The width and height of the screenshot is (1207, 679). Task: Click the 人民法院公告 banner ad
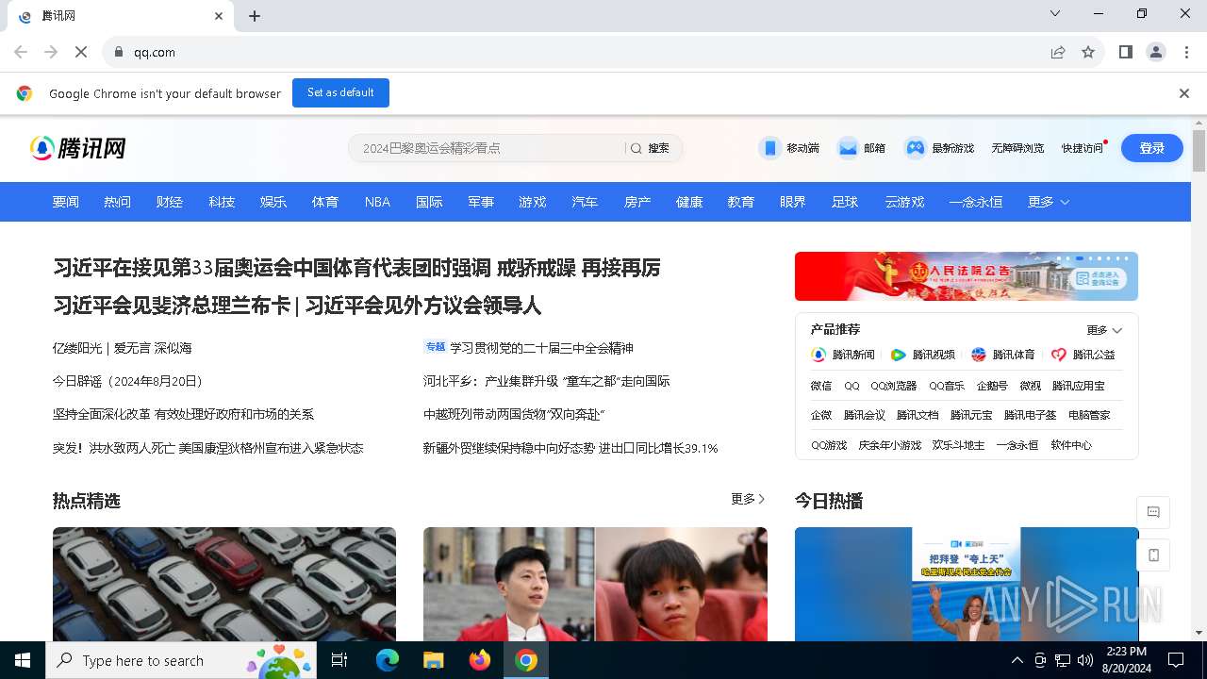coord(967,276)
